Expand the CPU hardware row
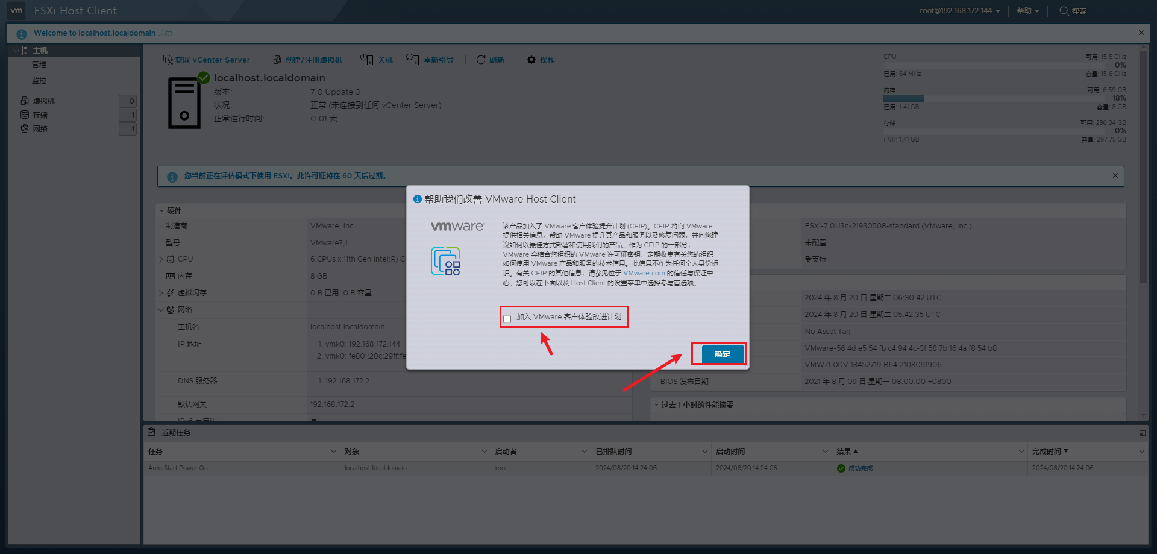The image size is (1157, 554). pos(161,259)
